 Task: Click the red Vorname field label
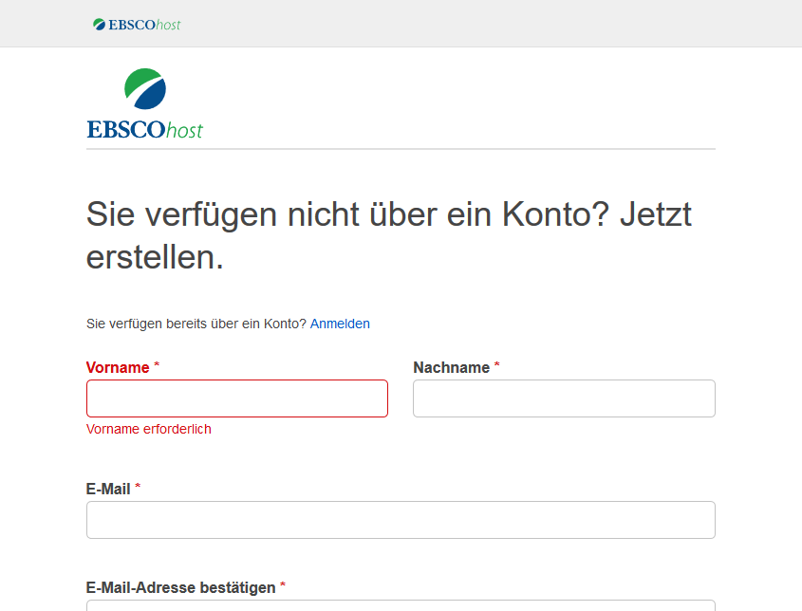pyautogui.click(x=118, y=367)
